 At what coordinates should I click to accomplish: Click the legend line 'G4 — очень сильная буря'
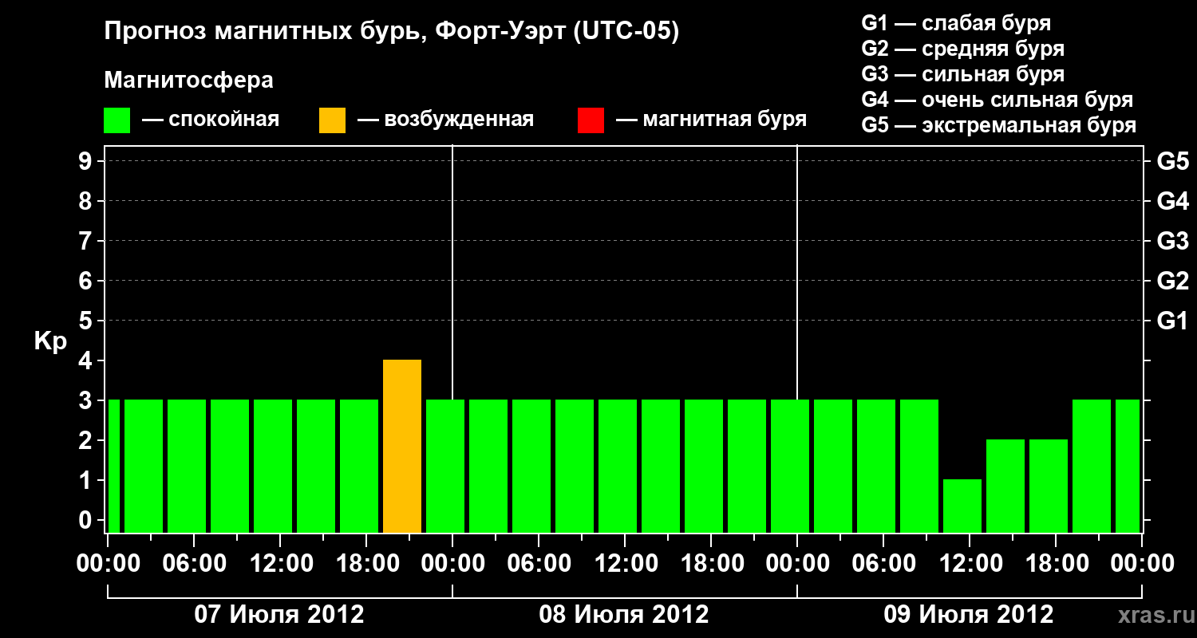click(x=997, y=100)
